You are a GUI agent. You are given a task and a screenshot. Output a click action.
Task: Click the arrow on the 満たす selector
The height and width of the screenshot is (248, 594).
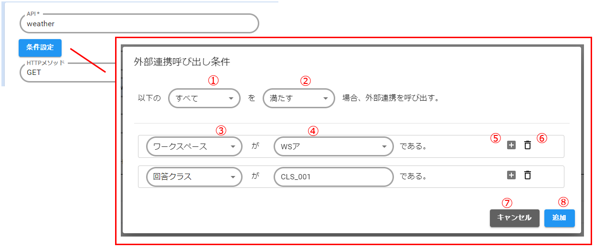(x=326, y=99)
